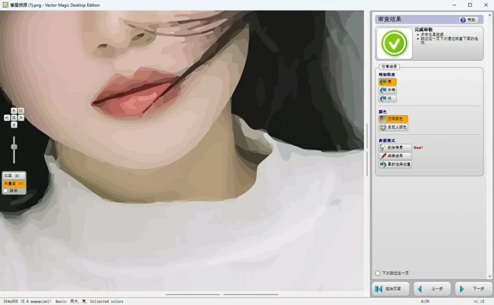Click 删除背景 remove background button
The image size is (494, 305).
click(x=395, y=148)
